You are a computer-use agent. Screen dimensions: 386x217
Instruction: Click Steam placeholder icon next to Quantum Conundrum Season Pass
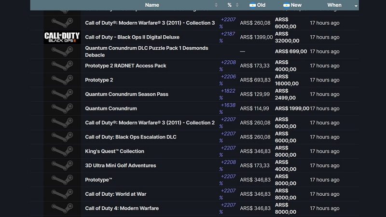(62, 95)
